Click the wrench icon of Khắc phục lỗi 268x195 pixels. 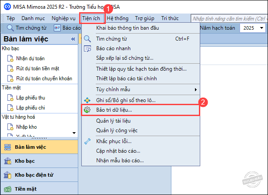pyautogui.click(x=87, y=141)
